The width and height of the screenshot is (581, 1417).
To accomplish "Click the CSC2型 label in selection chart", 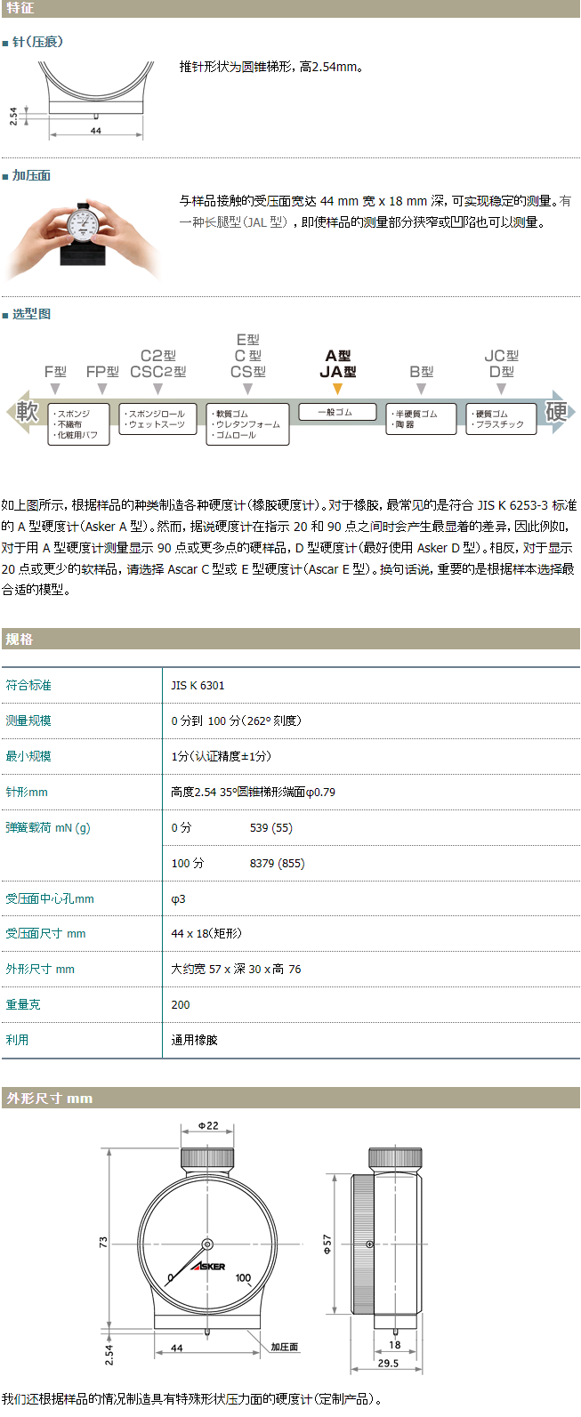I will [x=158, y=371].
